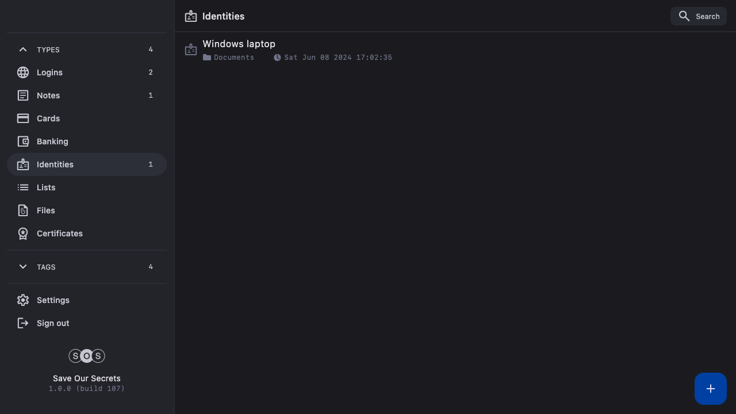736x414 pixels.
Task: Add a new secret with plus button
Action: 711,389
